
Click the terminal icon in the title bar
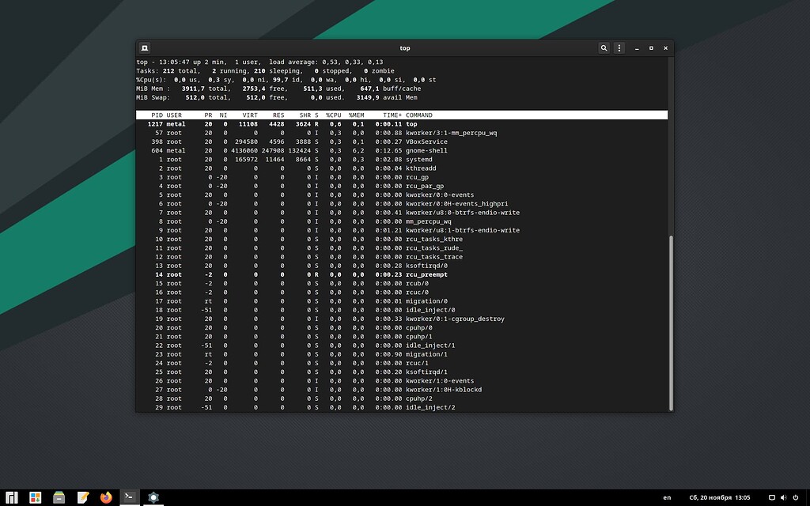click(x=143, y=48)
